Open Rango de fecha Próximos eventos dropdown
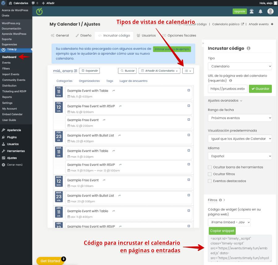This screenshot has height=265, width=278. pyautogui.click(x=240, y=118)
